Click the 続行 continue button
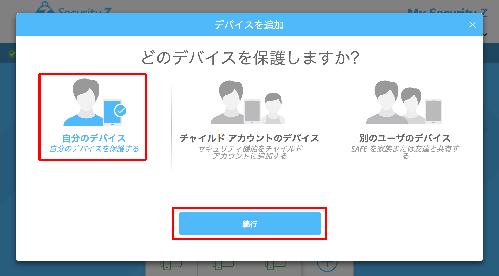This screenshot has width=499, height=276. coord(250,223)
